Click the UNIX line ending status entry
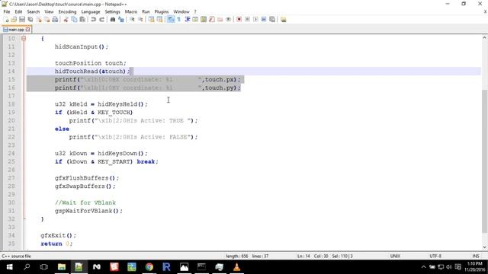This screenshot has height=274, width=488. [x=395, y=256]
